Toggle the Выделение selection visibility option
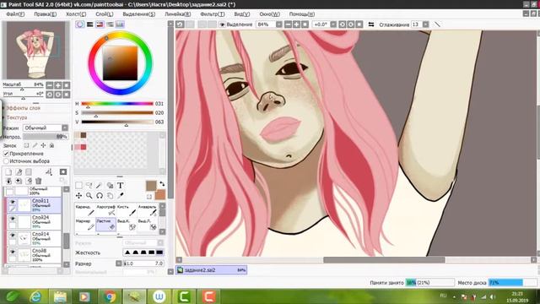540x304 pixels. [x=223, y=24]
